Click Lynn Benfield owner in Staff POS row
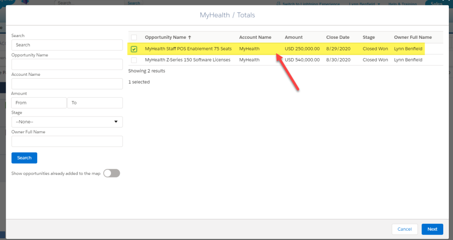 point(408,49)
